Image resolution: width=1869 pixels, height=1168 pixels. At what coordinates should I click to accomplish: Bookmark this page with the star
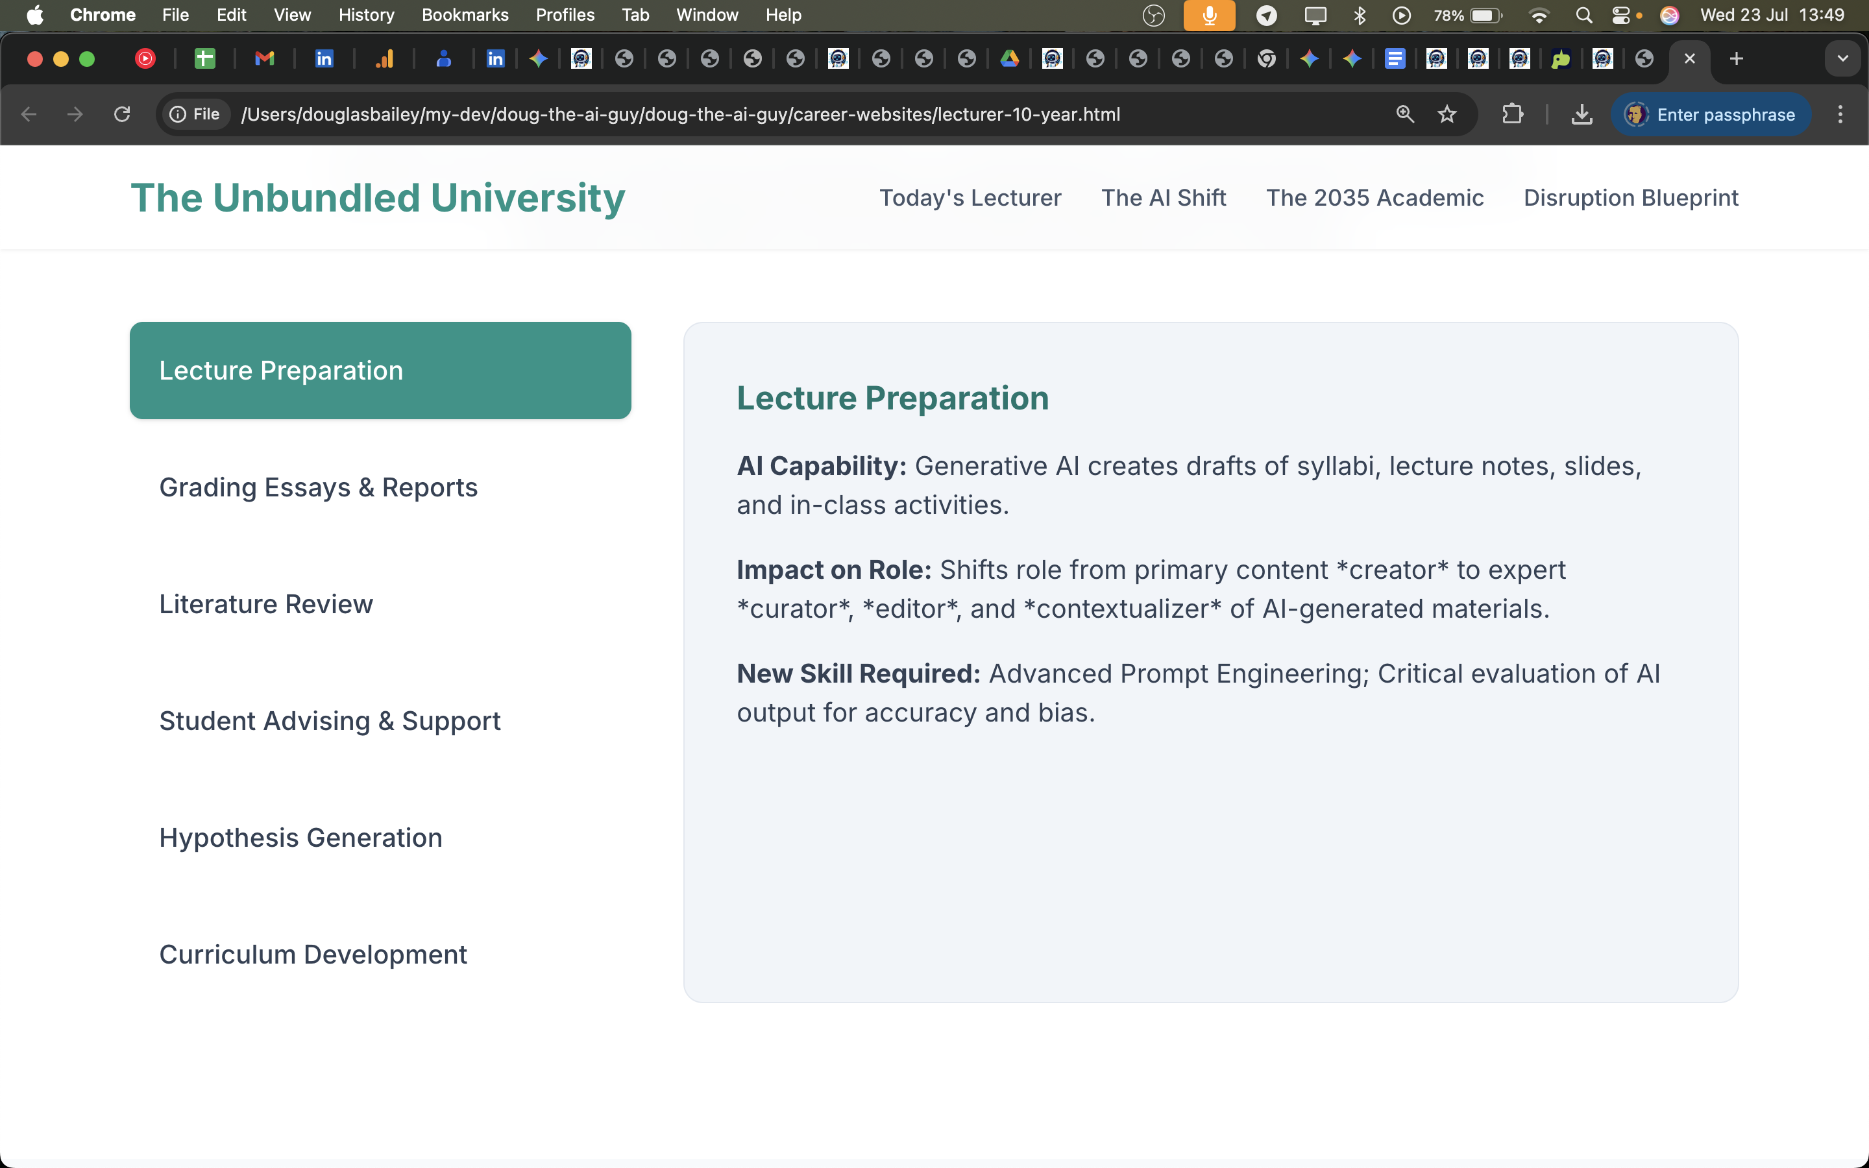click(1447, 114)
